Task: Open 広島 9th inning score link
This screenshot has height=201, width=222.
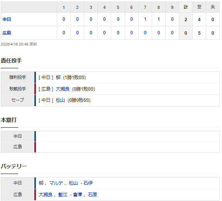Action: 172,33
